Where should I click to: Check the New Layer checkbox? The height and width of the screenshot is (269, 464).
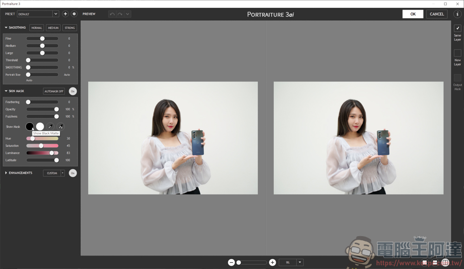click(458, 53)
